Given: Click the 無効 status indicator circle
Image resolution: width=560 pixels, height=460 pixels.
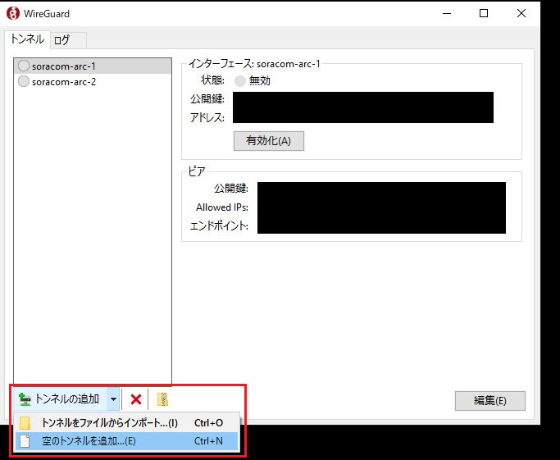Looking at the screenshot, I should tap(240, 81).
